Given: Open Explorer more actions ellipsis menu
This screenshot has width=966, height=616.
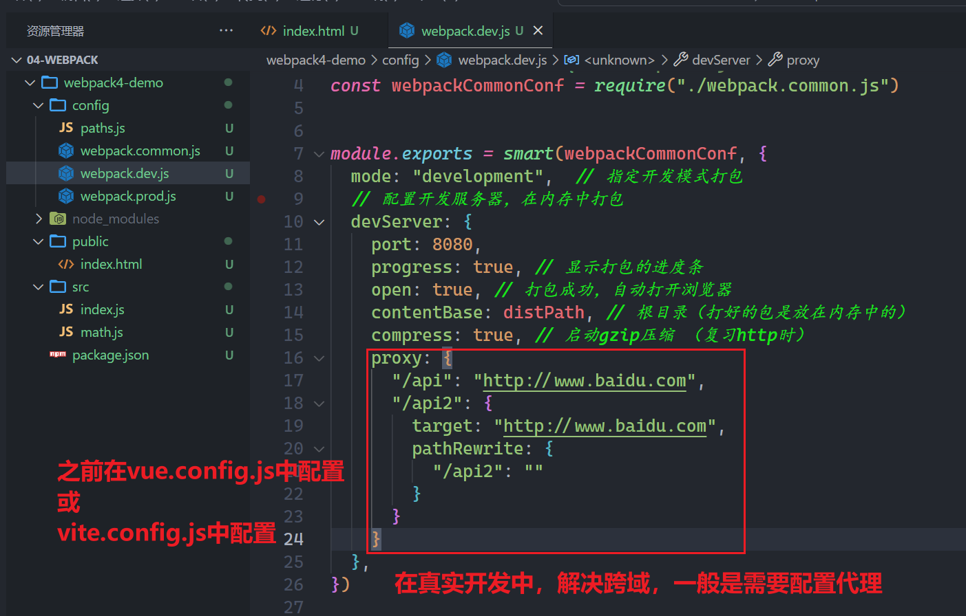Looking at the screenshot, I should [x=226, y=31].
